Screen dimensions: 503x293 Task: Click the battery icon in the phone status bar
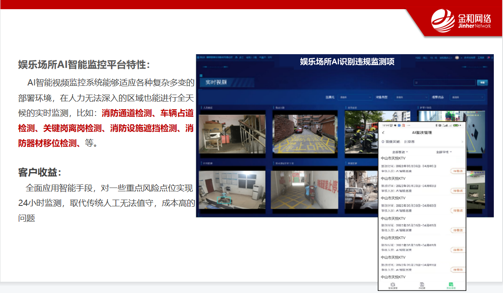(456, 125)
